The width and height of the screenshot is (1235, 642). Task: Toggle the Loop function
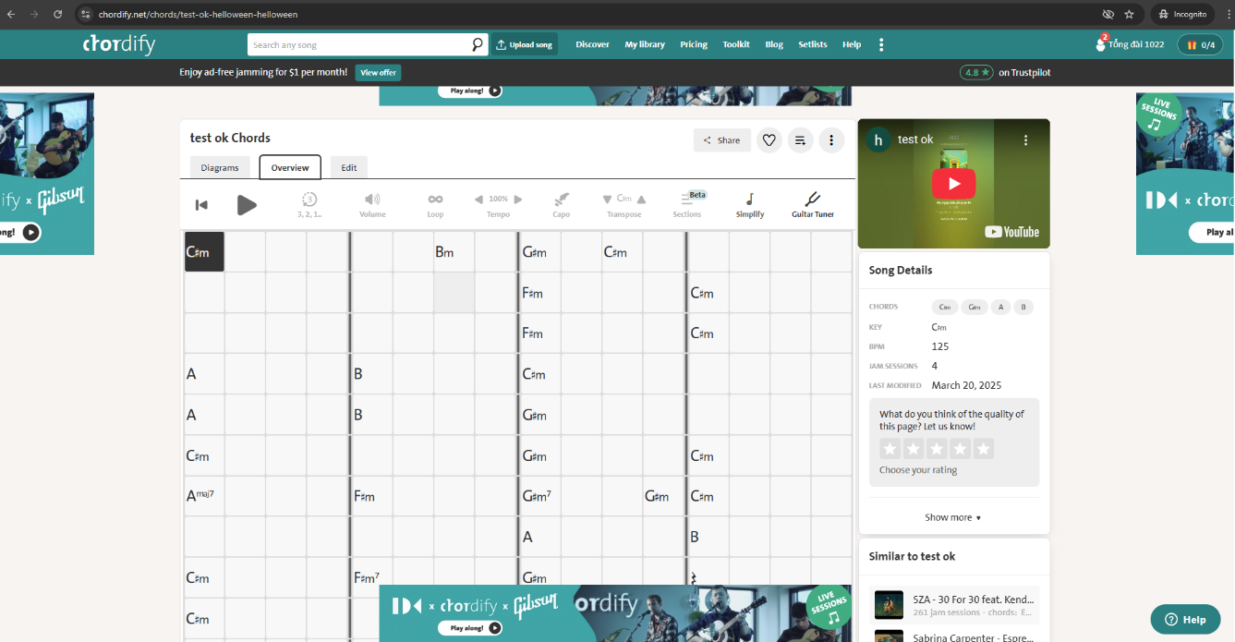(x=435, y=204)
